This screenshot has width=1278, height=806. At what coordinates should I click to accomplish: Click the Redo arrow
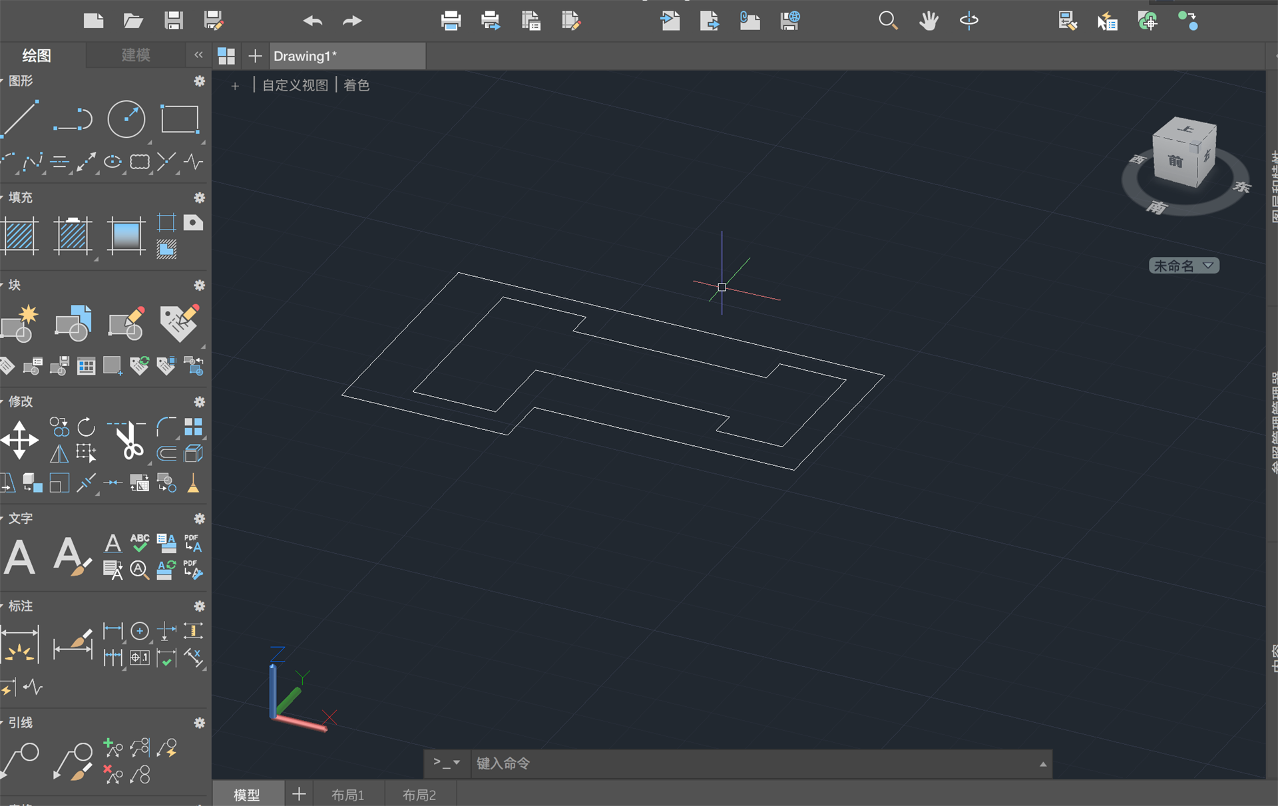point(352,21)
